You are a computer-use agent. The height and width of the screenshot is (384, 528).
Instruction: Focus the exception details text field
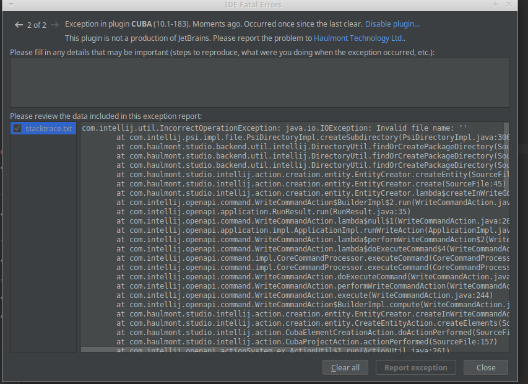click(x=259, y=82)
